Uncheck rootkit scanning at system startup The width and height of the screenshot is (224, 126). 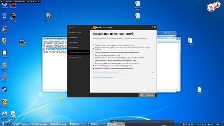(93, 45)
